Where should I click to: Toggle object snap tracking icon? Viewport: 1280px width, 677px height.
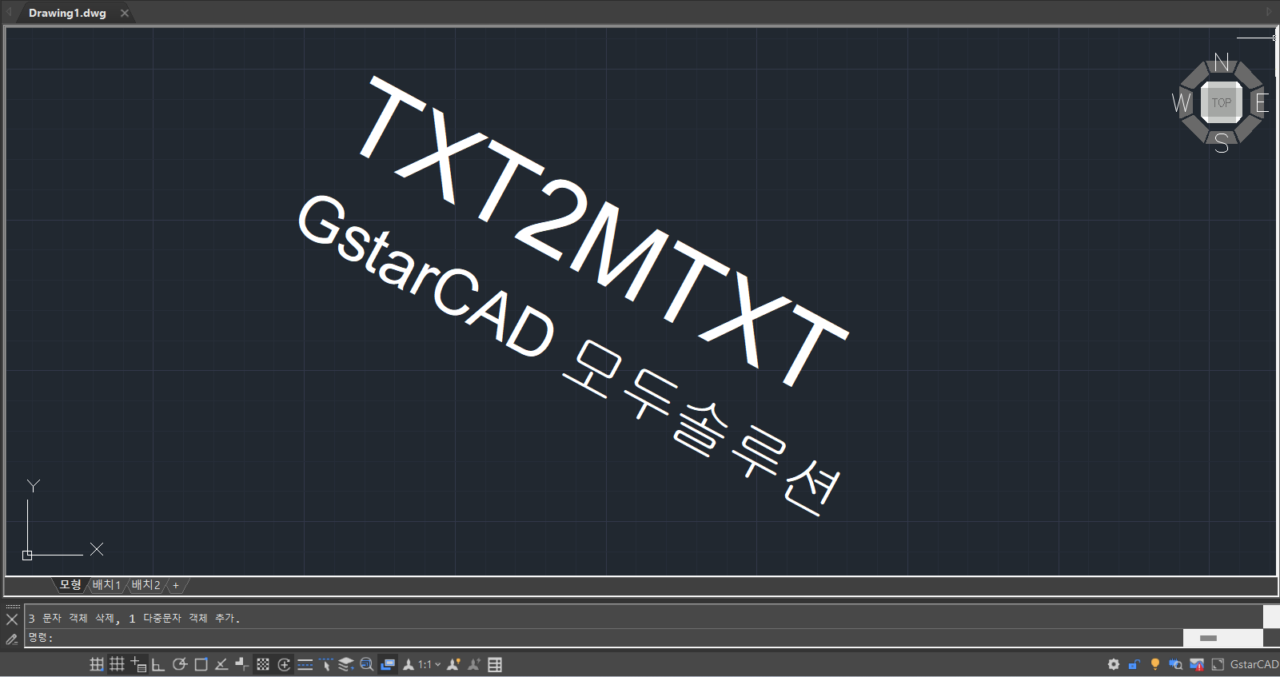pyautogui.click(x=221, y=664)
